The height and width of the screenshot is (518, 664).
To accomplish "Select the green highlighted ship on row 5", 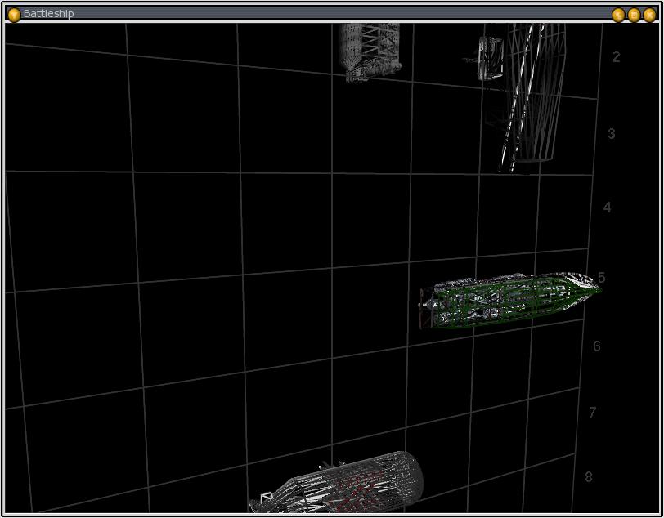I will pyautogui.click(x=510, y=301).
